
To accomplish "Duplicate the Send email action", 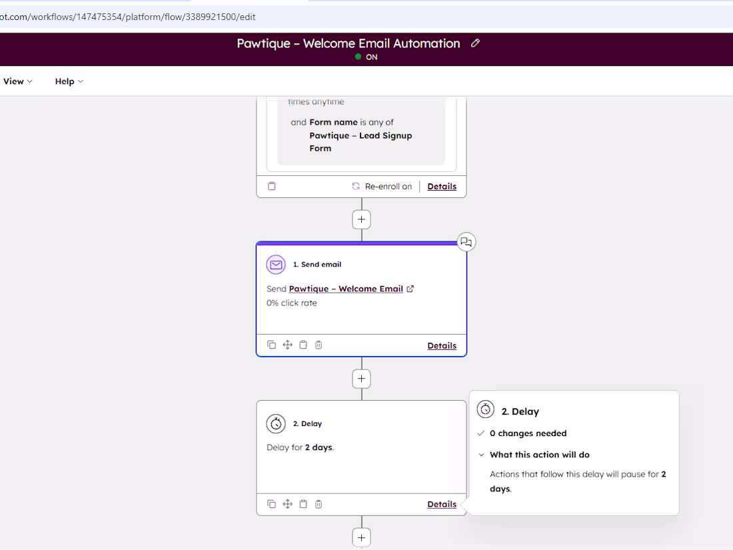I will coord(271,345).
